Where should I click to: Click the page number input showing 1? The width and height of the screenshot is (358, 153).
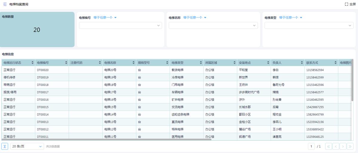(311, 146)
